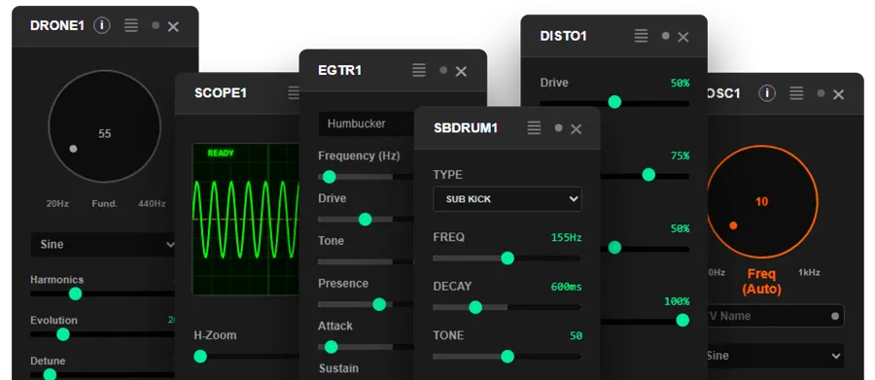
Task: Click the OSC1 1kHz range label
Action: 809,273
